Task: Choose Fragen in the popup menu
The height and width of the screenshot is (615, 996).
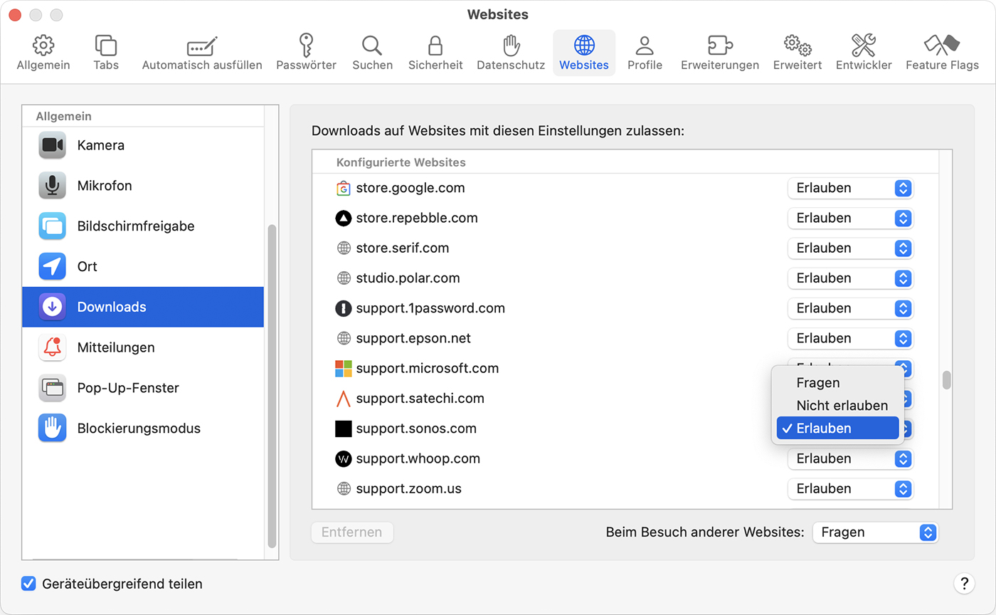Action: (838, 383)
